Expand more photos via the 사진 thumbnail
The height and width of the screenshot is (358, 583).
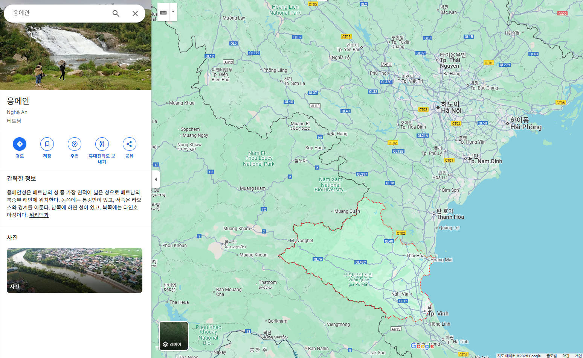click(x=74, y=270)
